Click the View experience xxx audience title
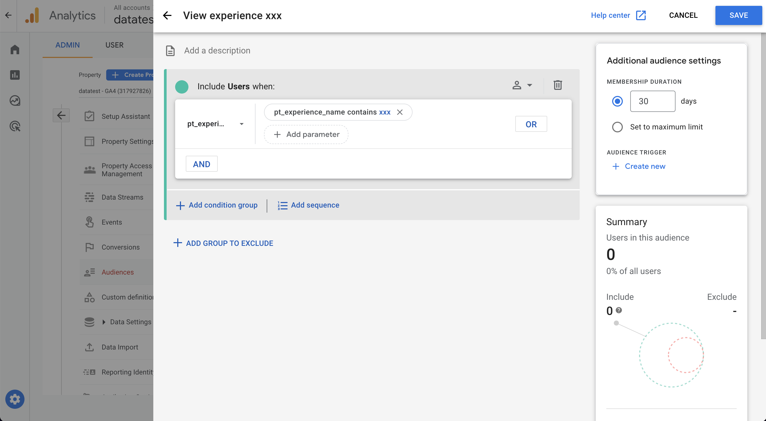766x421 pixels. (x=232, y=15)
